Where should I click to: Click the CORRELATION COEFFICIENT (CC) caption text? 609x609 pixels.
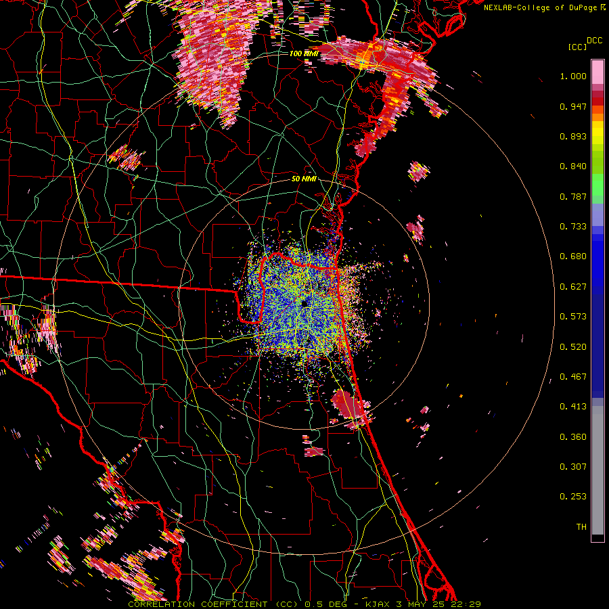[x=213, y=604]
